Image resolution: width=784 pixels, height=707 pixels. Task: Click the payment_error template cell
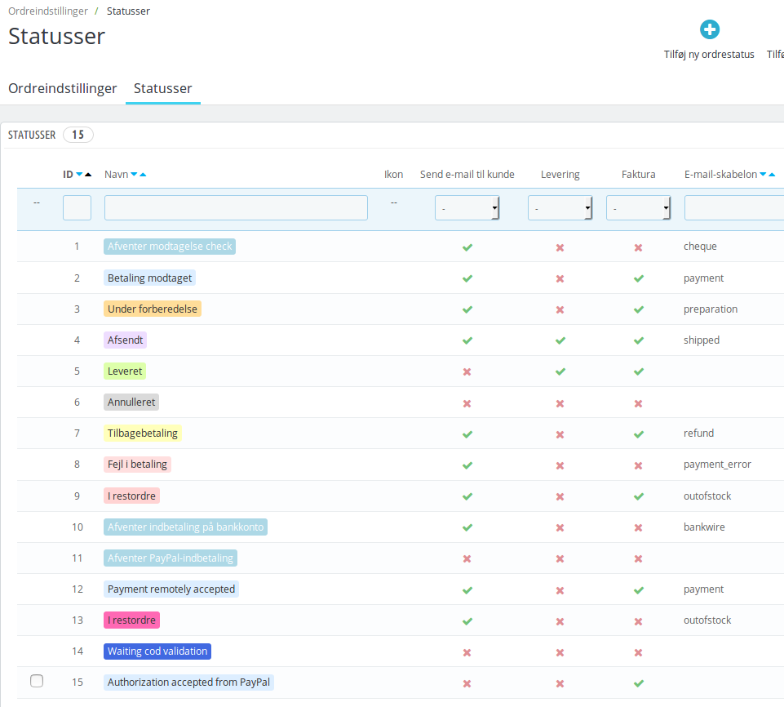[x=717, y=465]
